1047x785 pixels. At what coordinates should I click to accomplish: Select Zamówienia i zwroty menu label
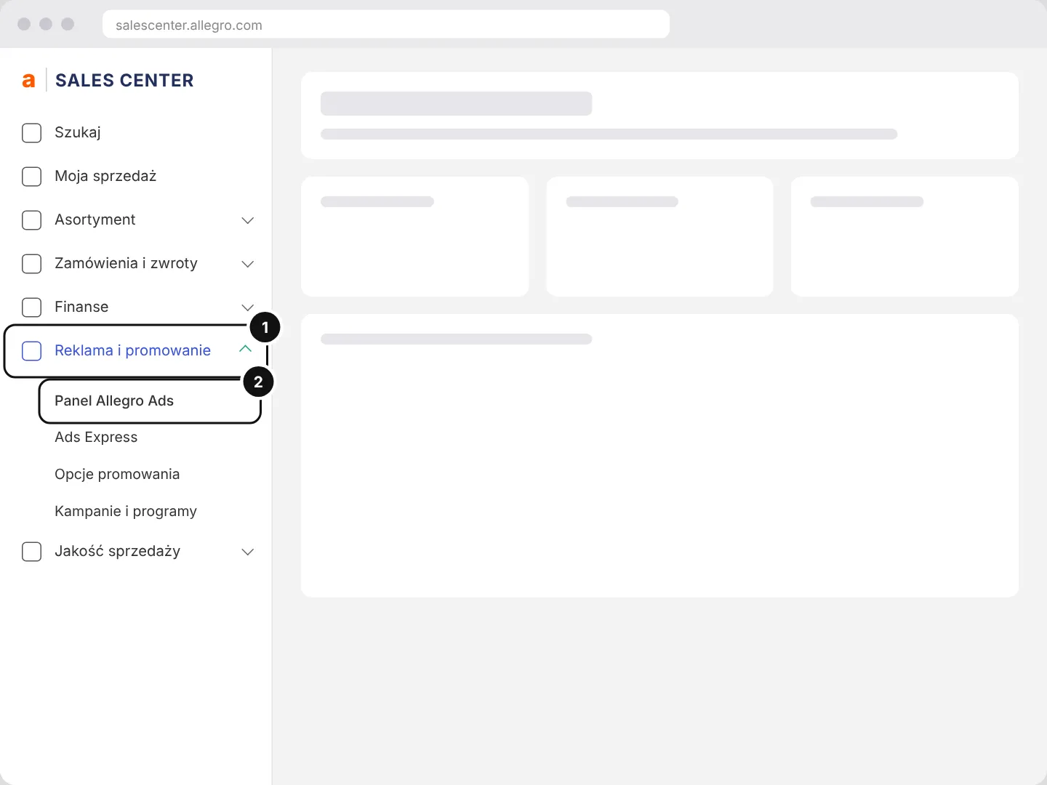tap(127, 263)
